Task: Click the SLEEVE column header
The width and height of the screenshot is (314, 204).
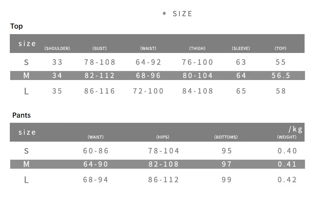Action: pos(241,48)
